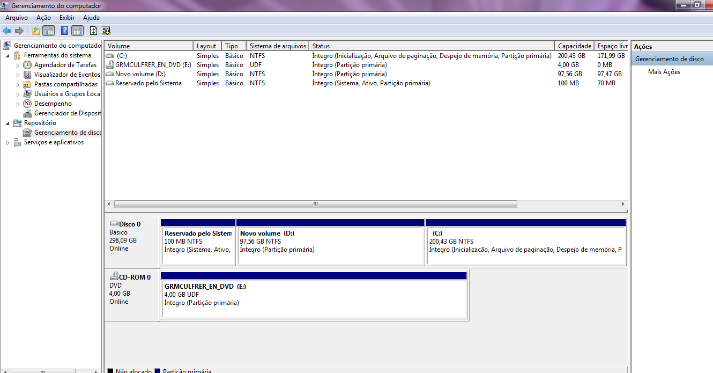Click the 100 MB capacity cell
713x373 pixels.
pyautogui.click(x=568, y=83)
